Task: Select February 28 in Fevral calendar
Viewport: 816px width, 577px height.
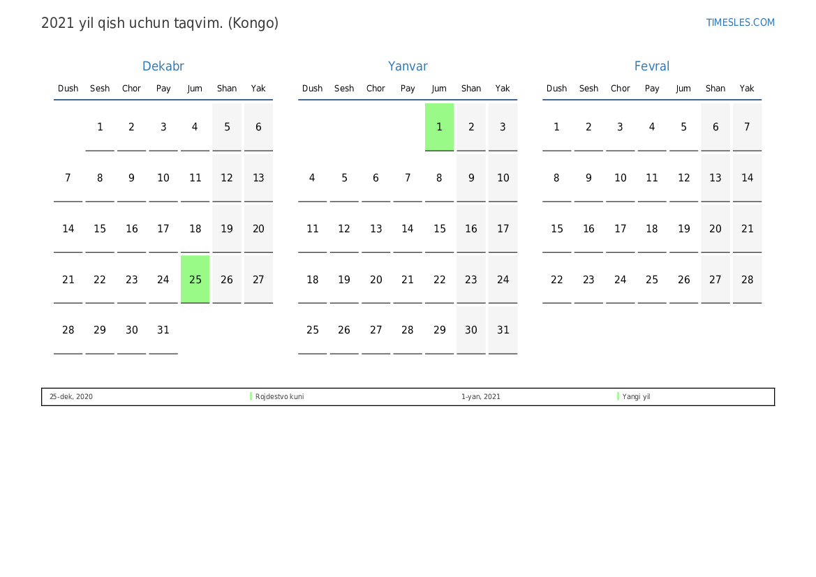Action: (748, 279)
